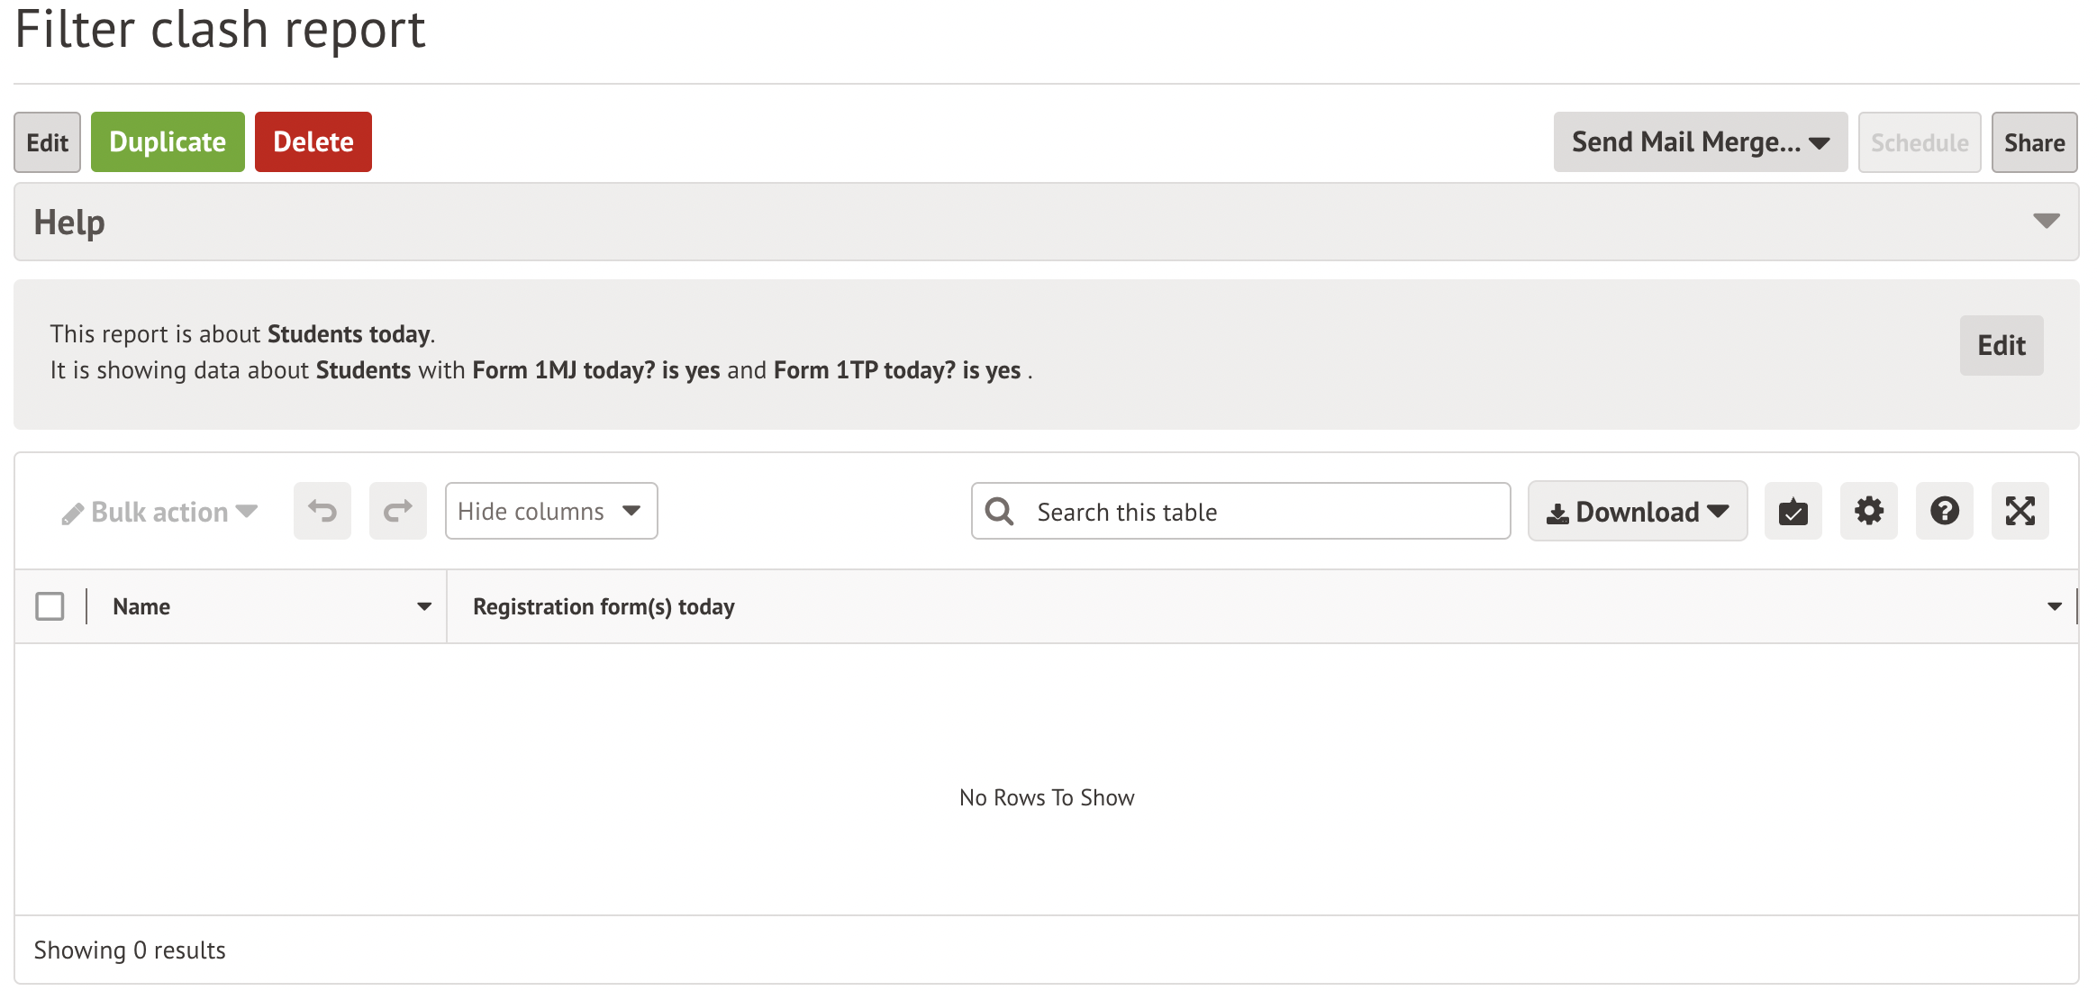Click the Delete button to remove report
This screenshot has width=2097, height=991.
pos(312,141)
